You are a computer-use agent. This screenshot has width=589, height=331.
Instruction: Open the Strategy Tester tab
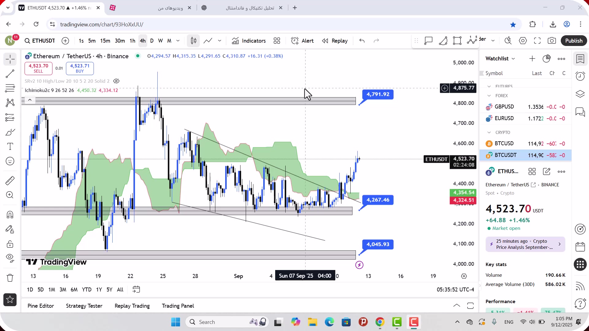coord(84,306)
